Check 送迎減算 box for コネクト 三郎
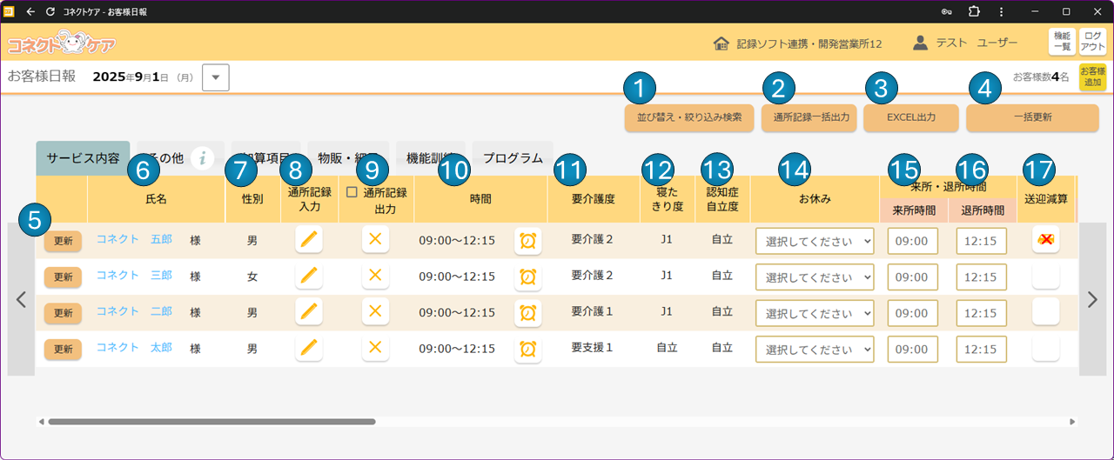The width and height of the screenshot is (1114, 460). 1045,277
